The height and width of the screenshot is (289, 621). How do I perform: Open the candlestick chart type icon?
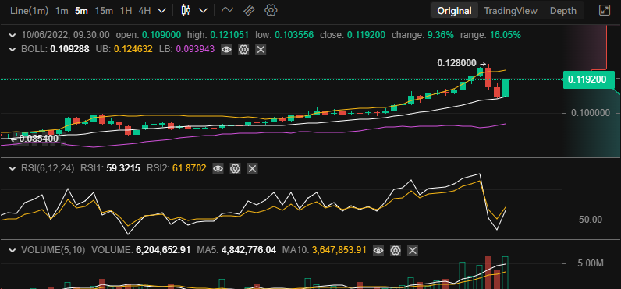click(x=186, y=10)
